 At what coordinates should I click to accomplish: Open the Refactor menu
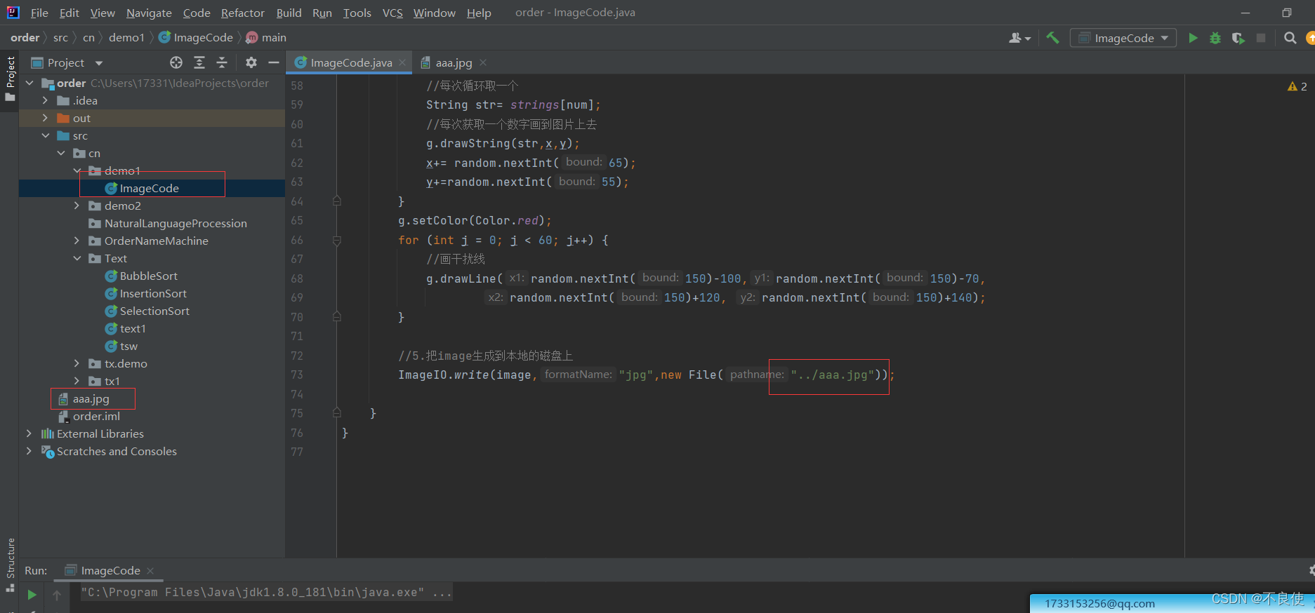pos(243,13)
